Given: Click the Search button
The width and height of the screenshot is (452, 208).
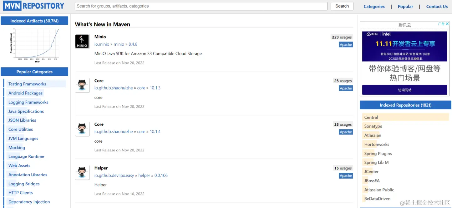Looking at the screenshot, I should pyautogui.click(x=342, y=6).
